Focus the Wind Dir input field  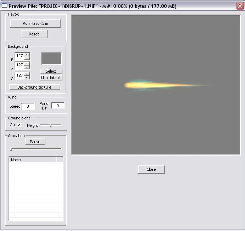point(57,106)
